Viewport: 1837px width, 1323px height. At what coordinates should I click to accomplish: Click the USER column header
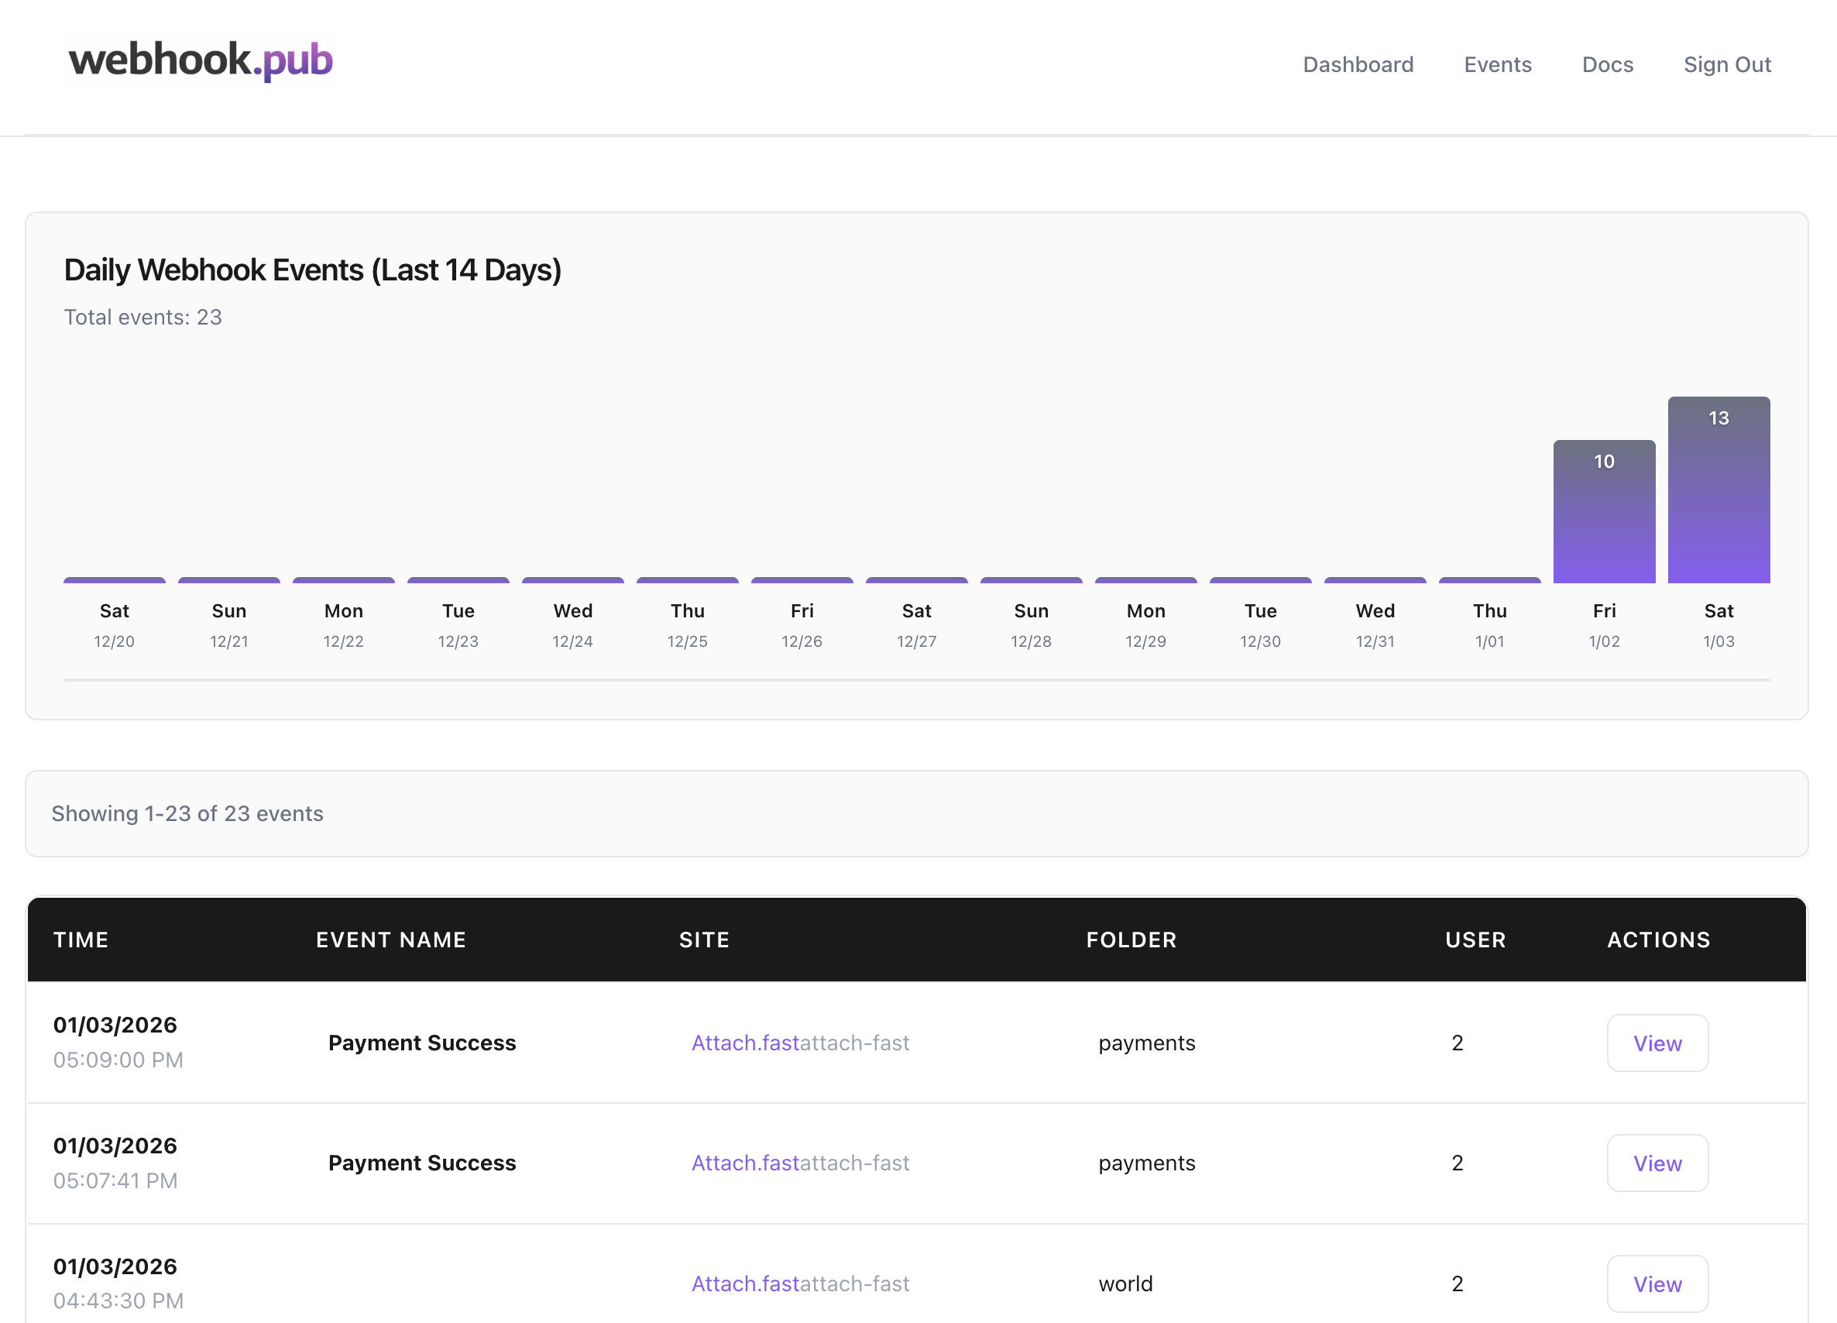1475,940
